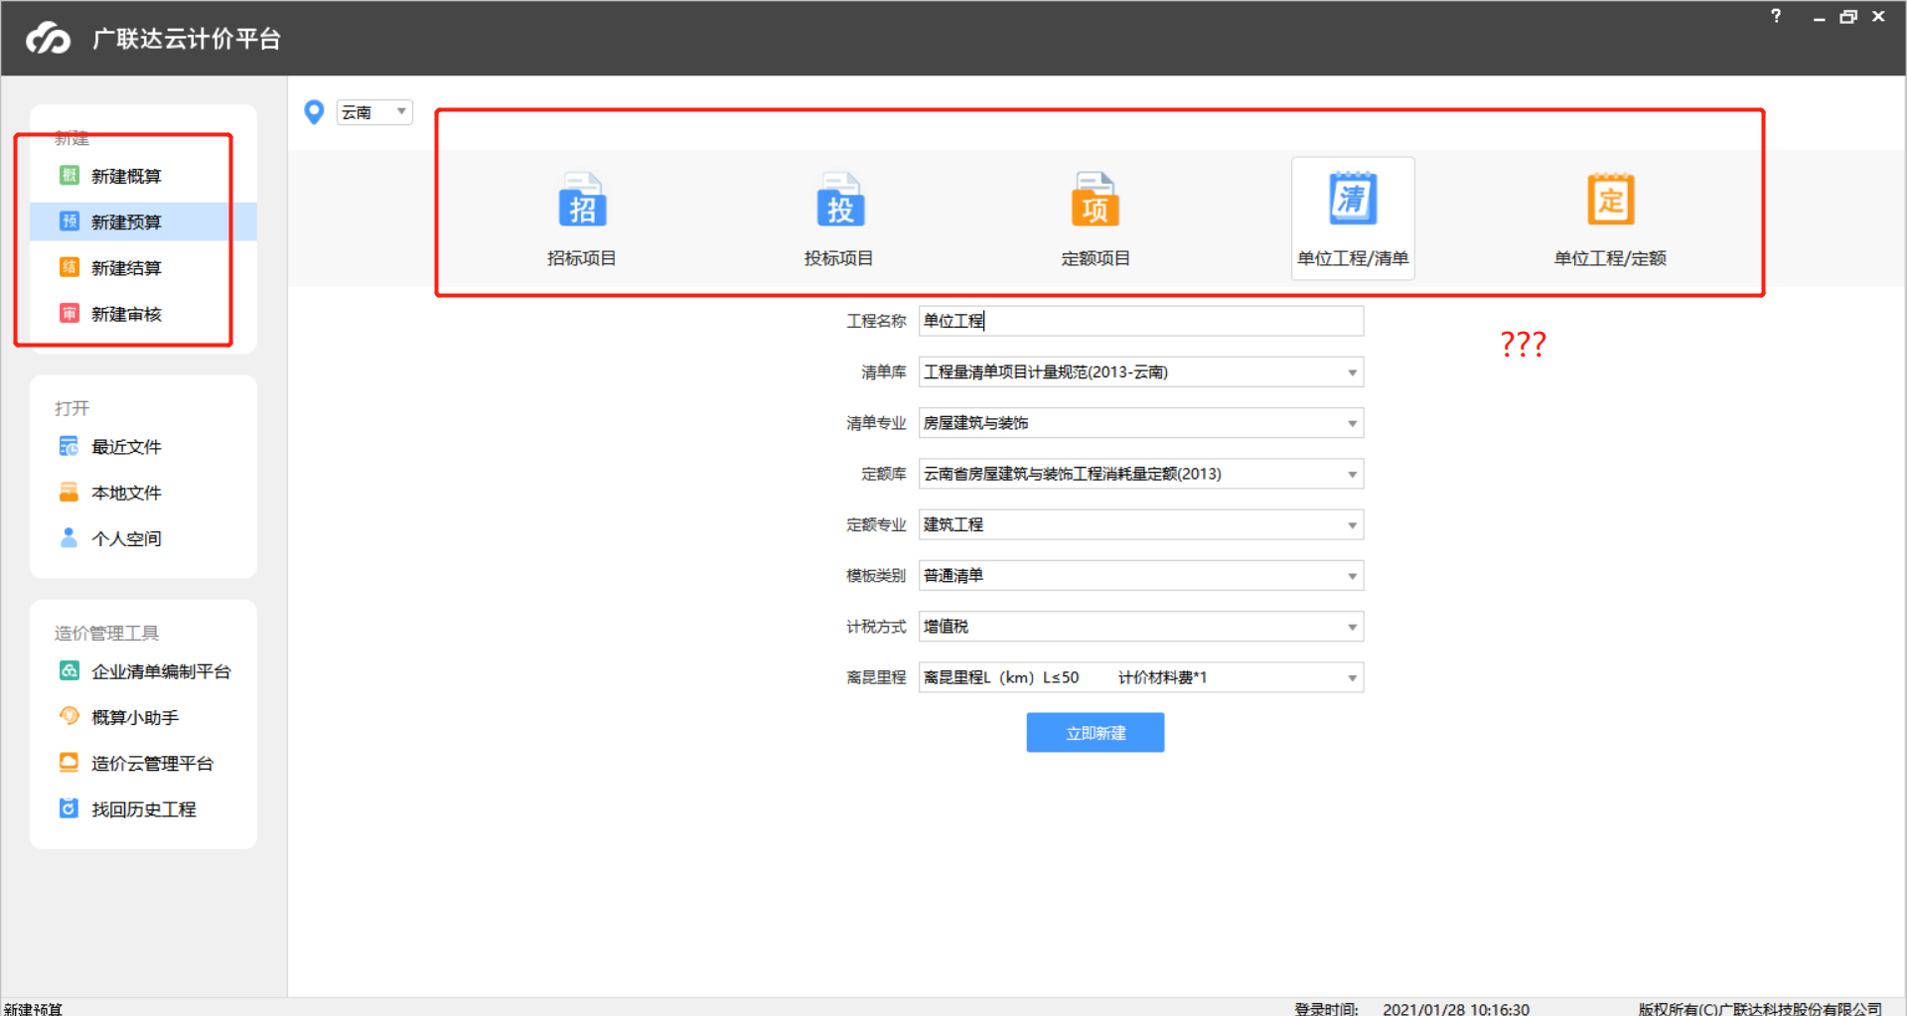The height and width of the screenshot is (1016, 1907).
Task: Open the 云南 region dropdown
Action: [x=373, y=112]
